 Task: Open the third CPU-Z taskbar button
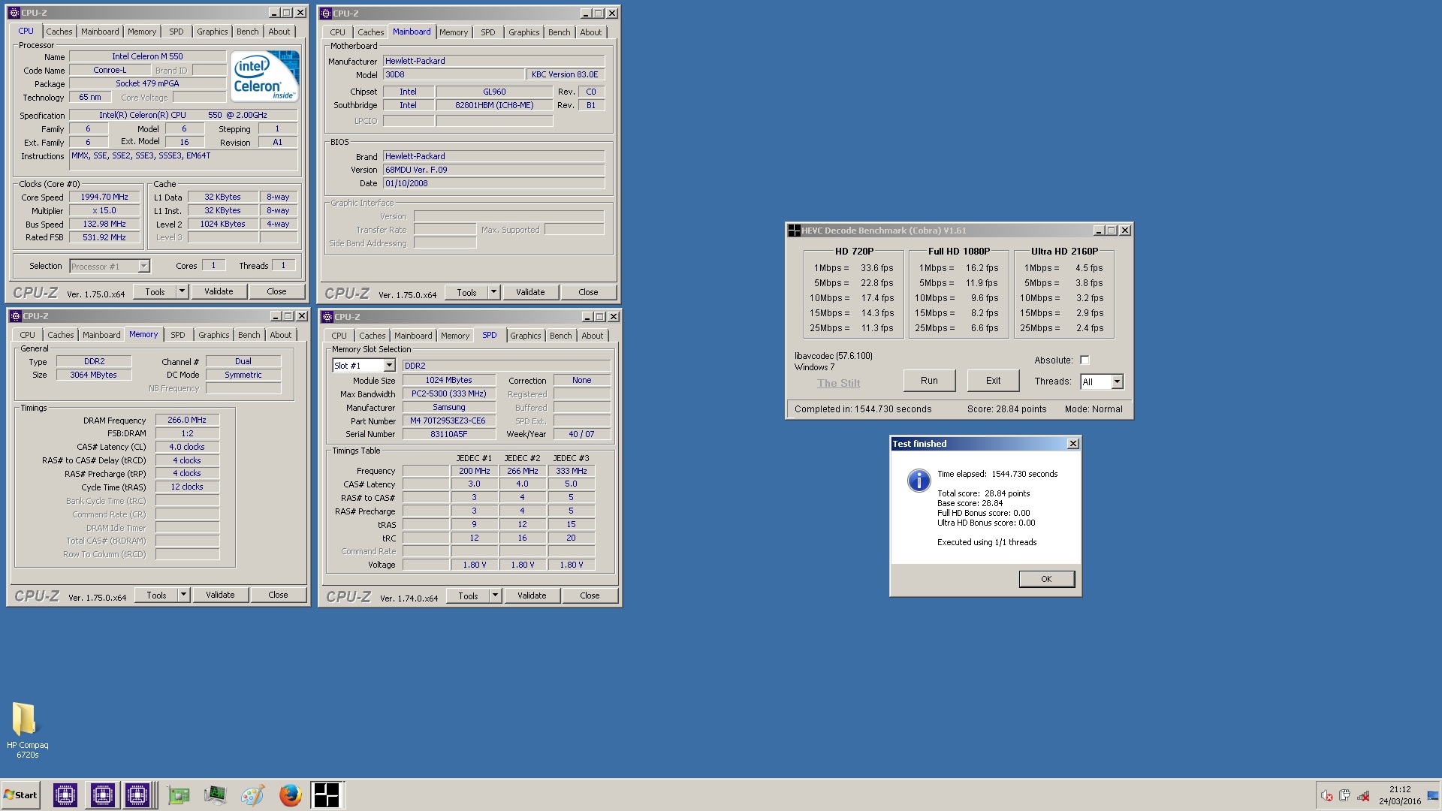[137, 794]
